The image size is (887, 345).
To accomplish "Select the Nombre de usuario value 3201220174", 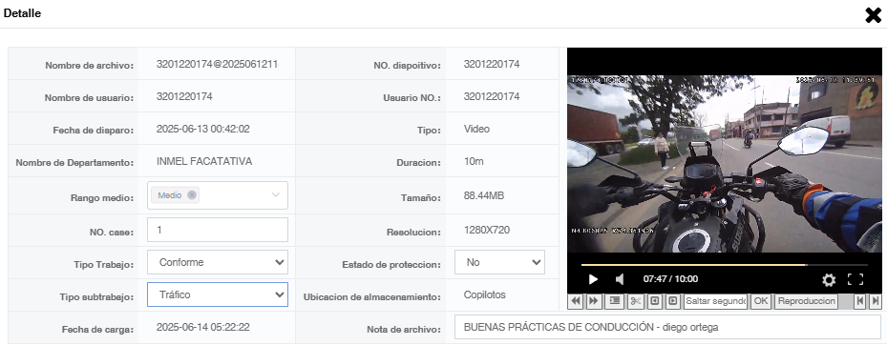I will pyautogui.click(x=184, y=96).
